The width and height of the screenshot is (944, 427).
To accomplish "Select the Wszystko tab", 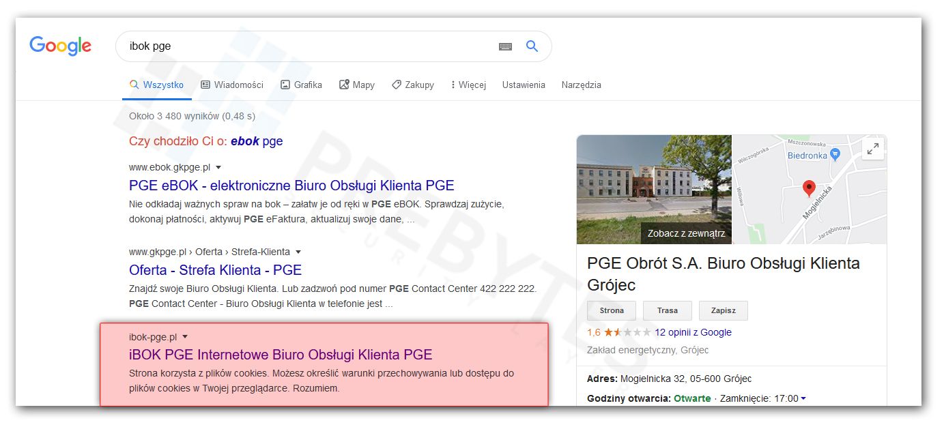I will [x=156, y=85].
